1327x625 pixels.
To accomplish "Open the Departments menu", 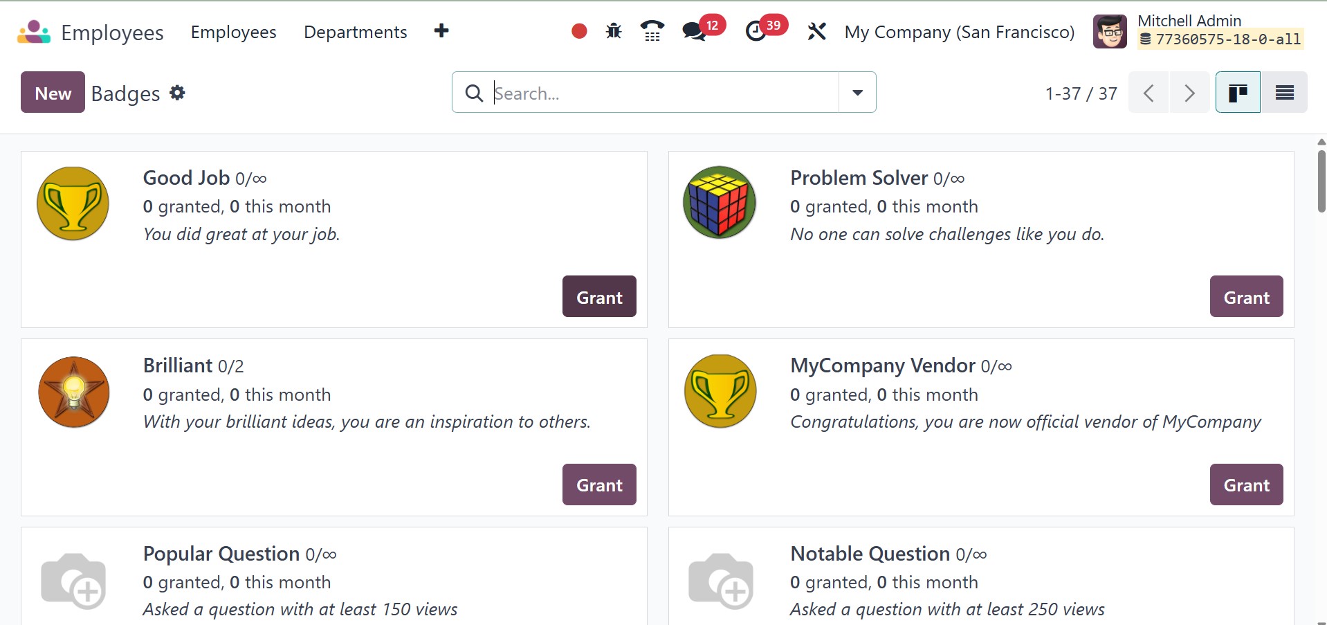I will click(x=355, y=33).
